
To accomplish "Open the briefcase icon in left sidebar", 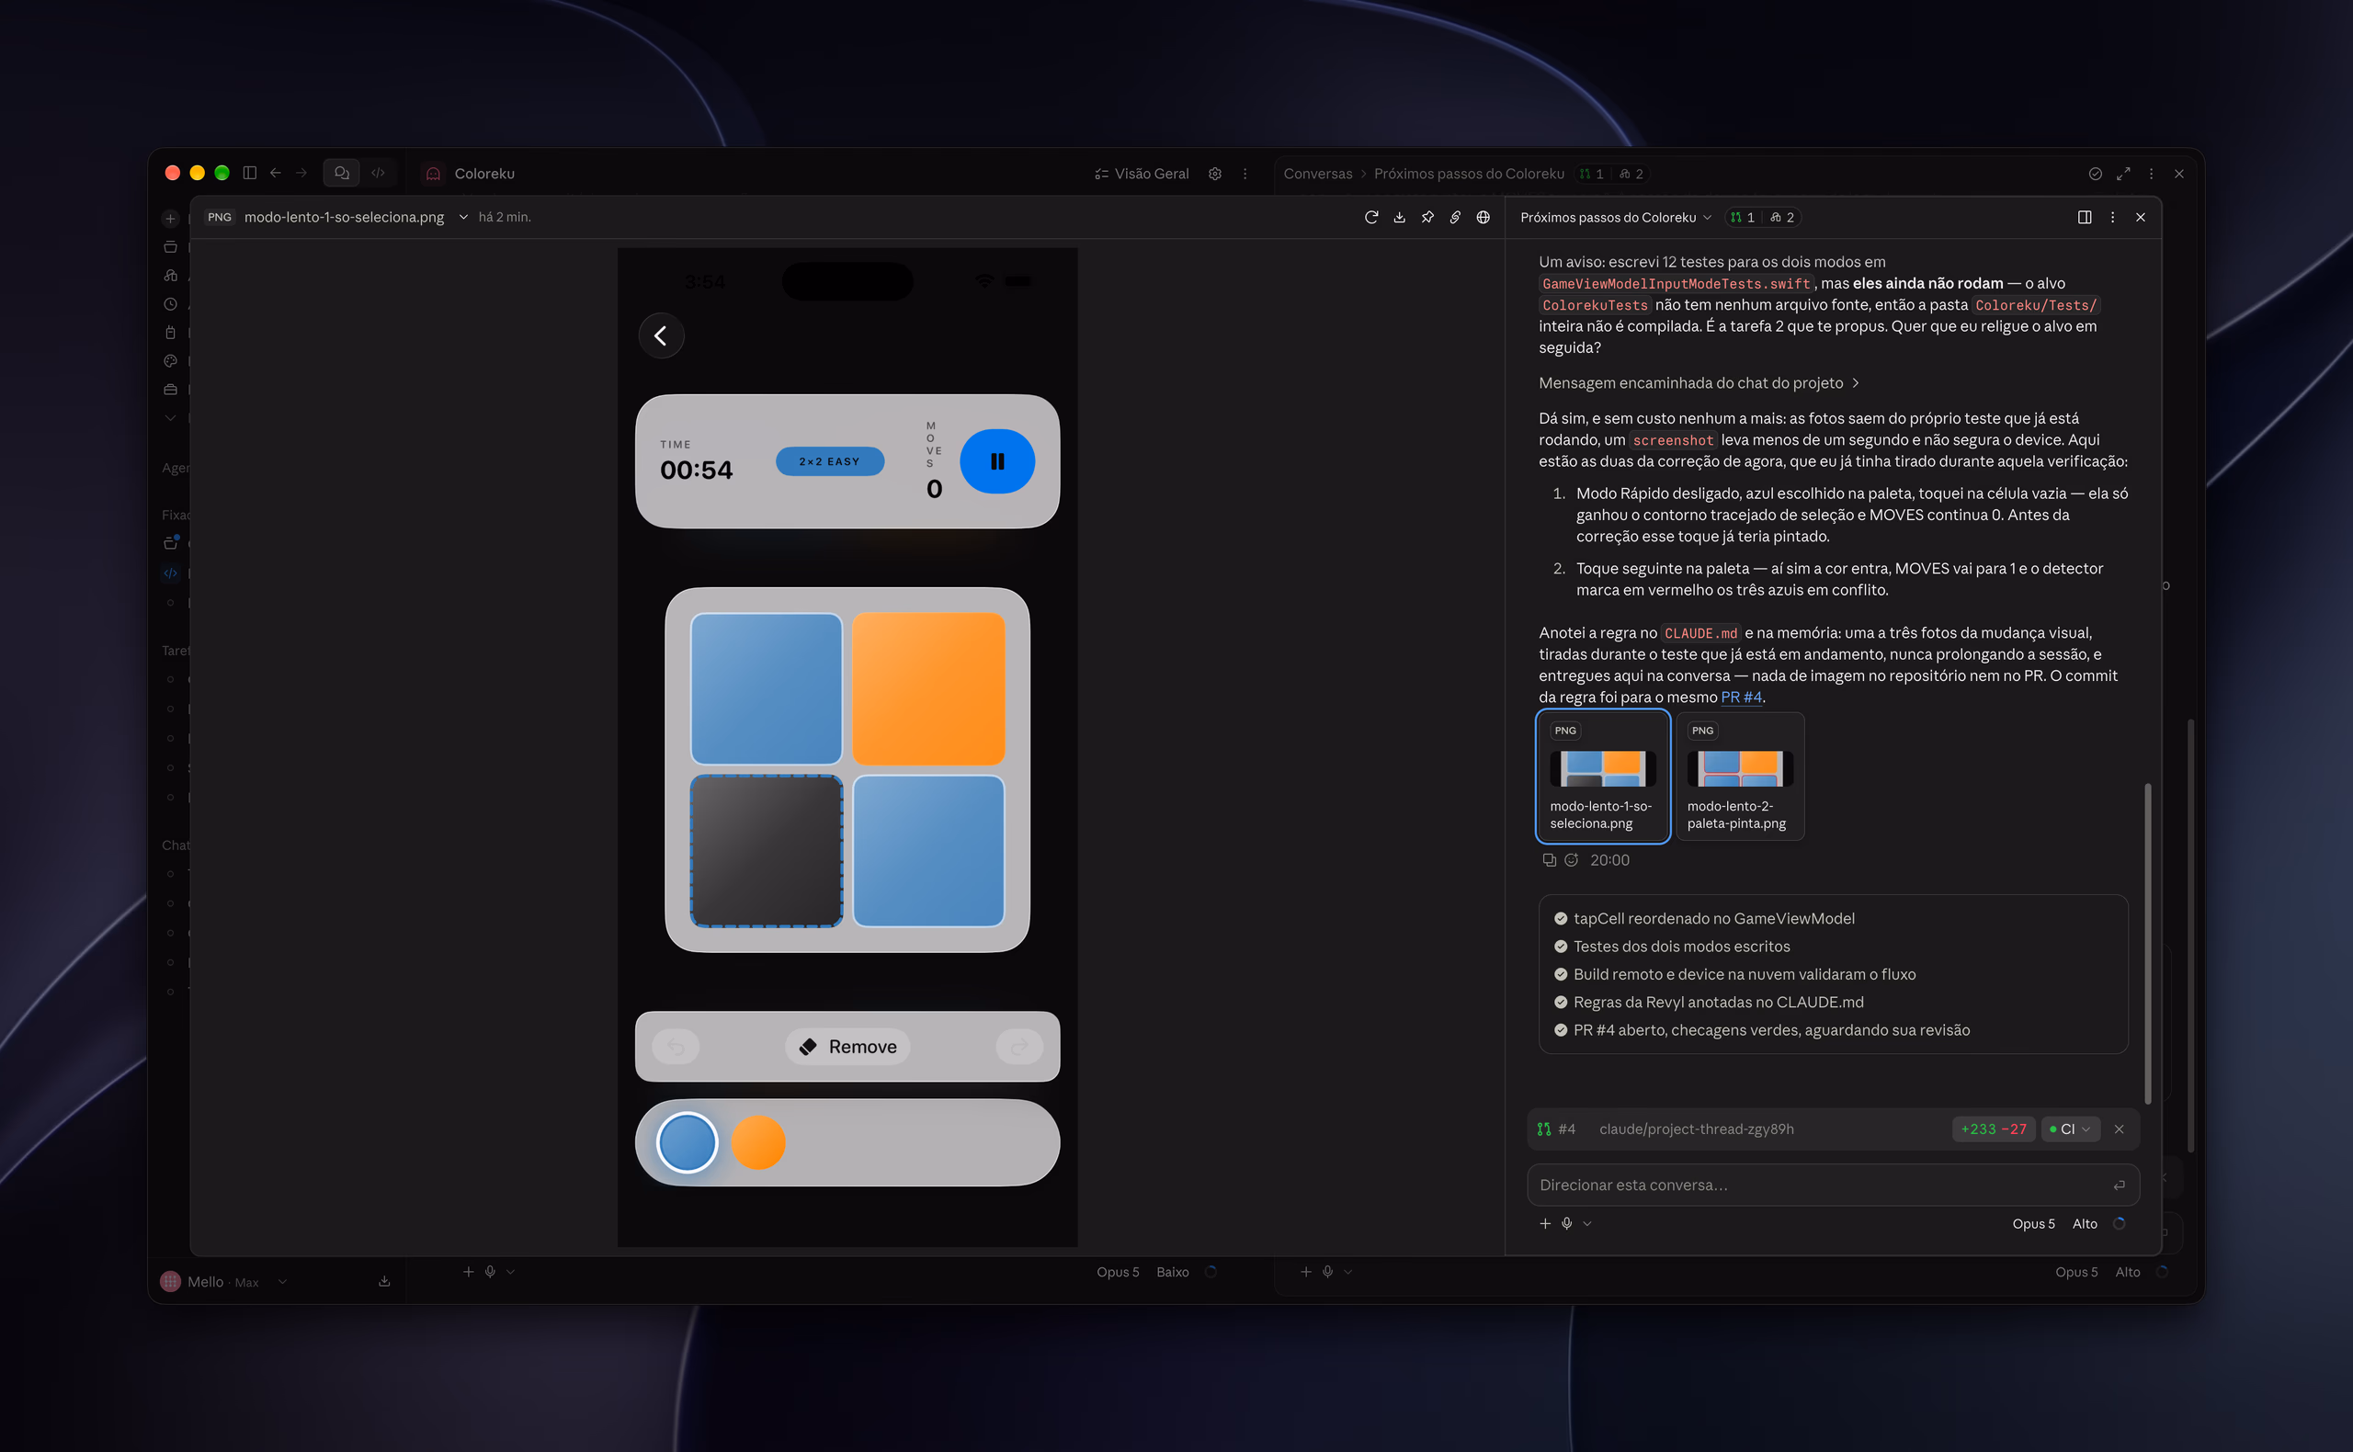I will pyautogui.click(x=170, y=390).
